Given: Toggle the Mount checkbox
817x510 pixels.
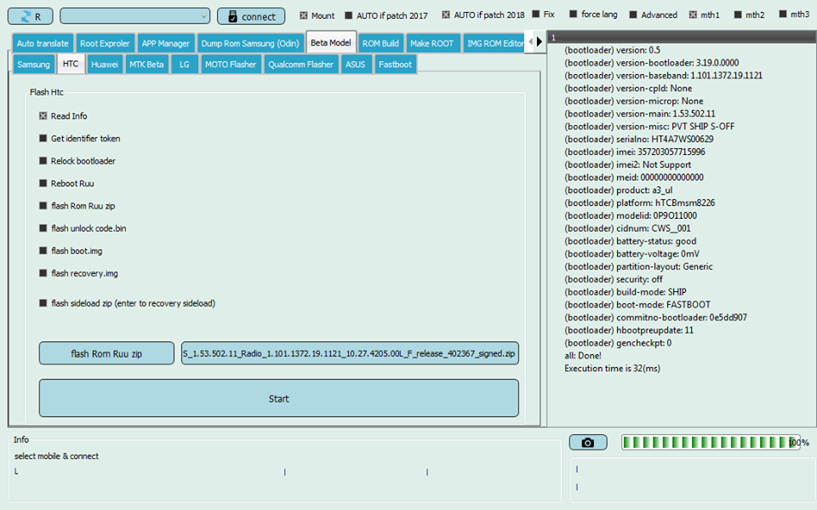Looking at the screenshot, I should (x=317, y=15).
